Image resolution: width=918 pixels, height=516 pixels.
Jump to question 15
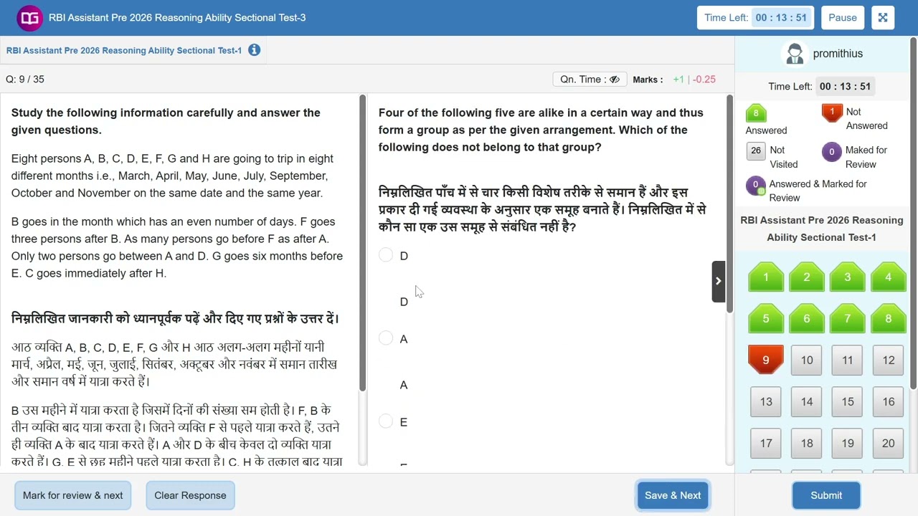(x=848, y=402)
